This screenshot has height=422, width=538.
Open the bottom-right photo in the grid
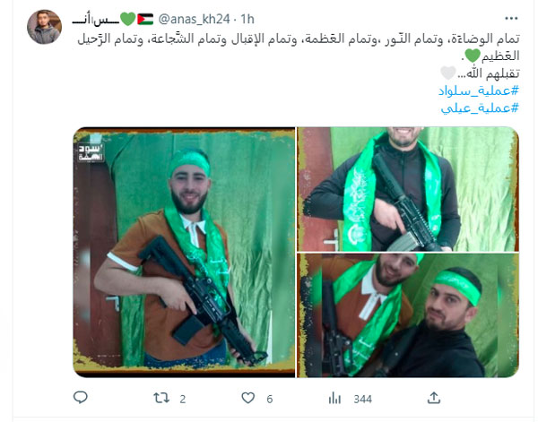point(408,315)
